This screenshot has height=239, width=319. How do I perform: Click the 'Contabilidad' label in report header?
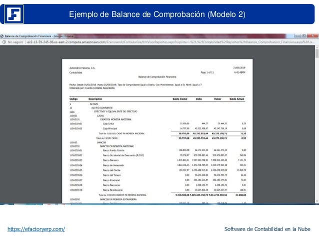(x=75, y=73)
